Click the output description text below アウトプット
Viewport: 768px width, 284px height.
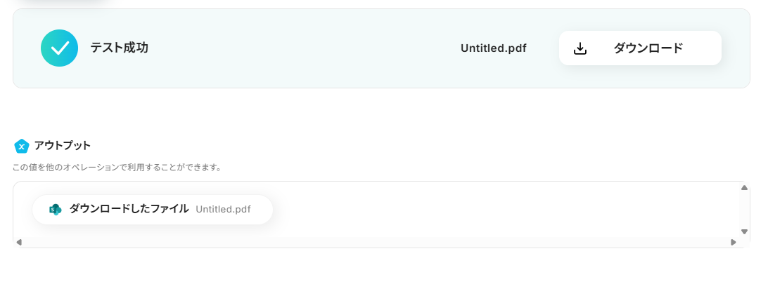[x=117, y=168]
